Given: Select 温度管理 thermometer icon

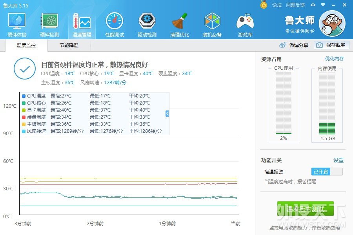Looking at the screenshot, I should [x=82, y=21].
